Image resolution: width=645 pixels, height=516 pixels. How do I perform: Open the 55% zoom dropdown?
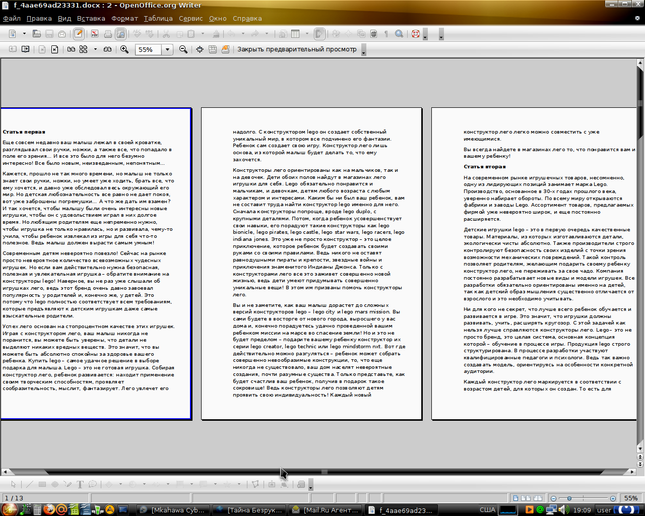coord(167,49)
